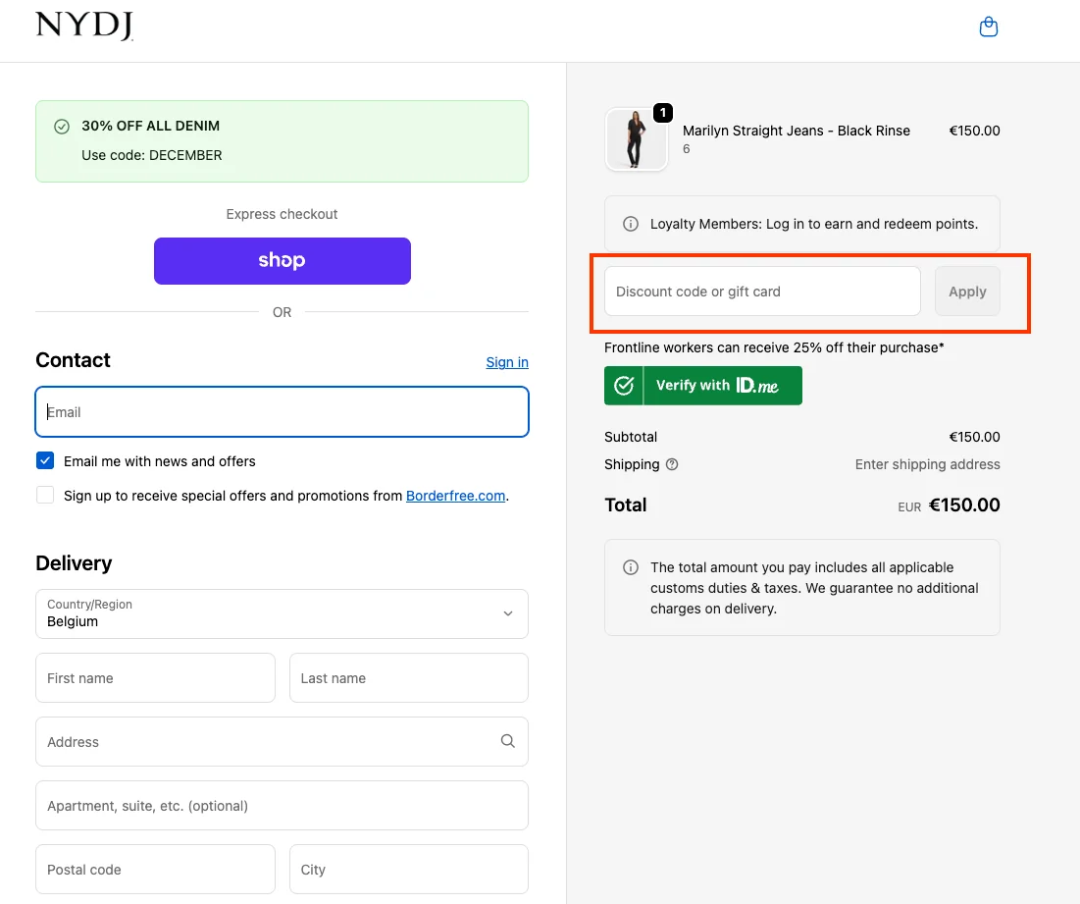Image resolution: width=1080 pixels, height=904 pixels.
Task: Open the shopping bag cart icon
Action: (989, 27)
